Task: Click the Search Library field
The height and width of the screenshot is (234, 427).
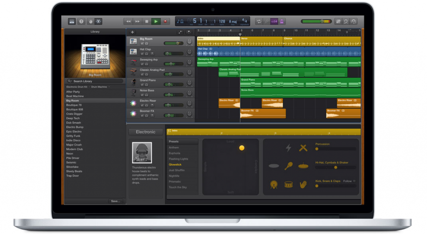Action: click(95, 81)
